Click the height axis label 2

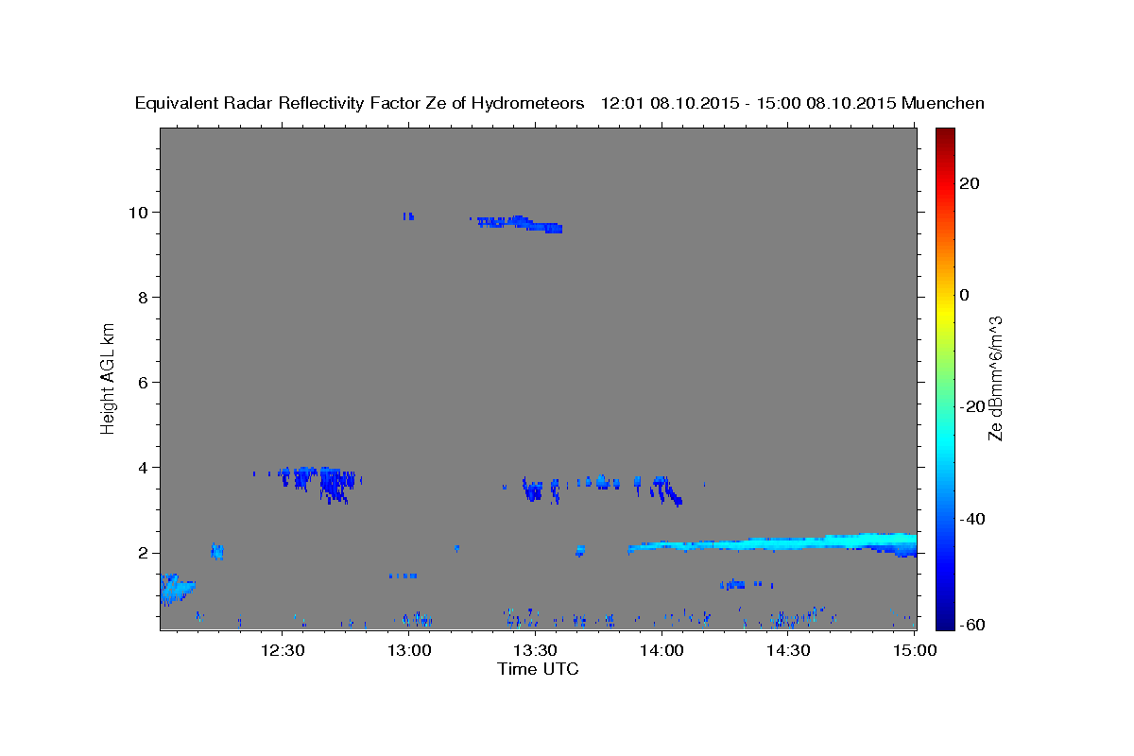[145, 553]
